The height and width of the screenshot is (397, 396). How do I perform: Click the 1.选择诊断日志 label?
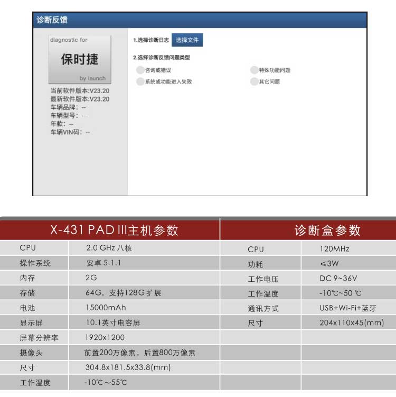click(151, 40)
